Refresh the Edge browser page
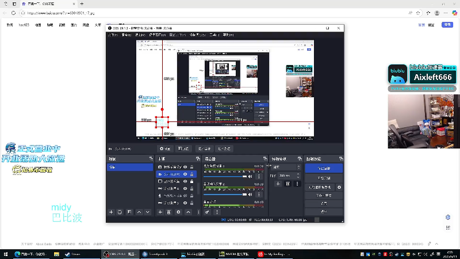This screenshot has width=460, height=259. pyautogui.click(x=13, y=13)
